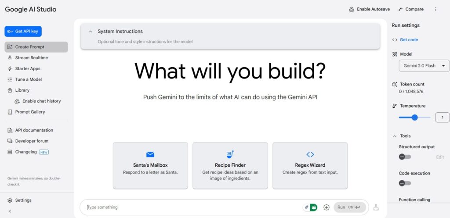Click the green robot extension icon
The height and width of the screenshot is (218, 450).
pyautogui.click(x=314, y=207)
